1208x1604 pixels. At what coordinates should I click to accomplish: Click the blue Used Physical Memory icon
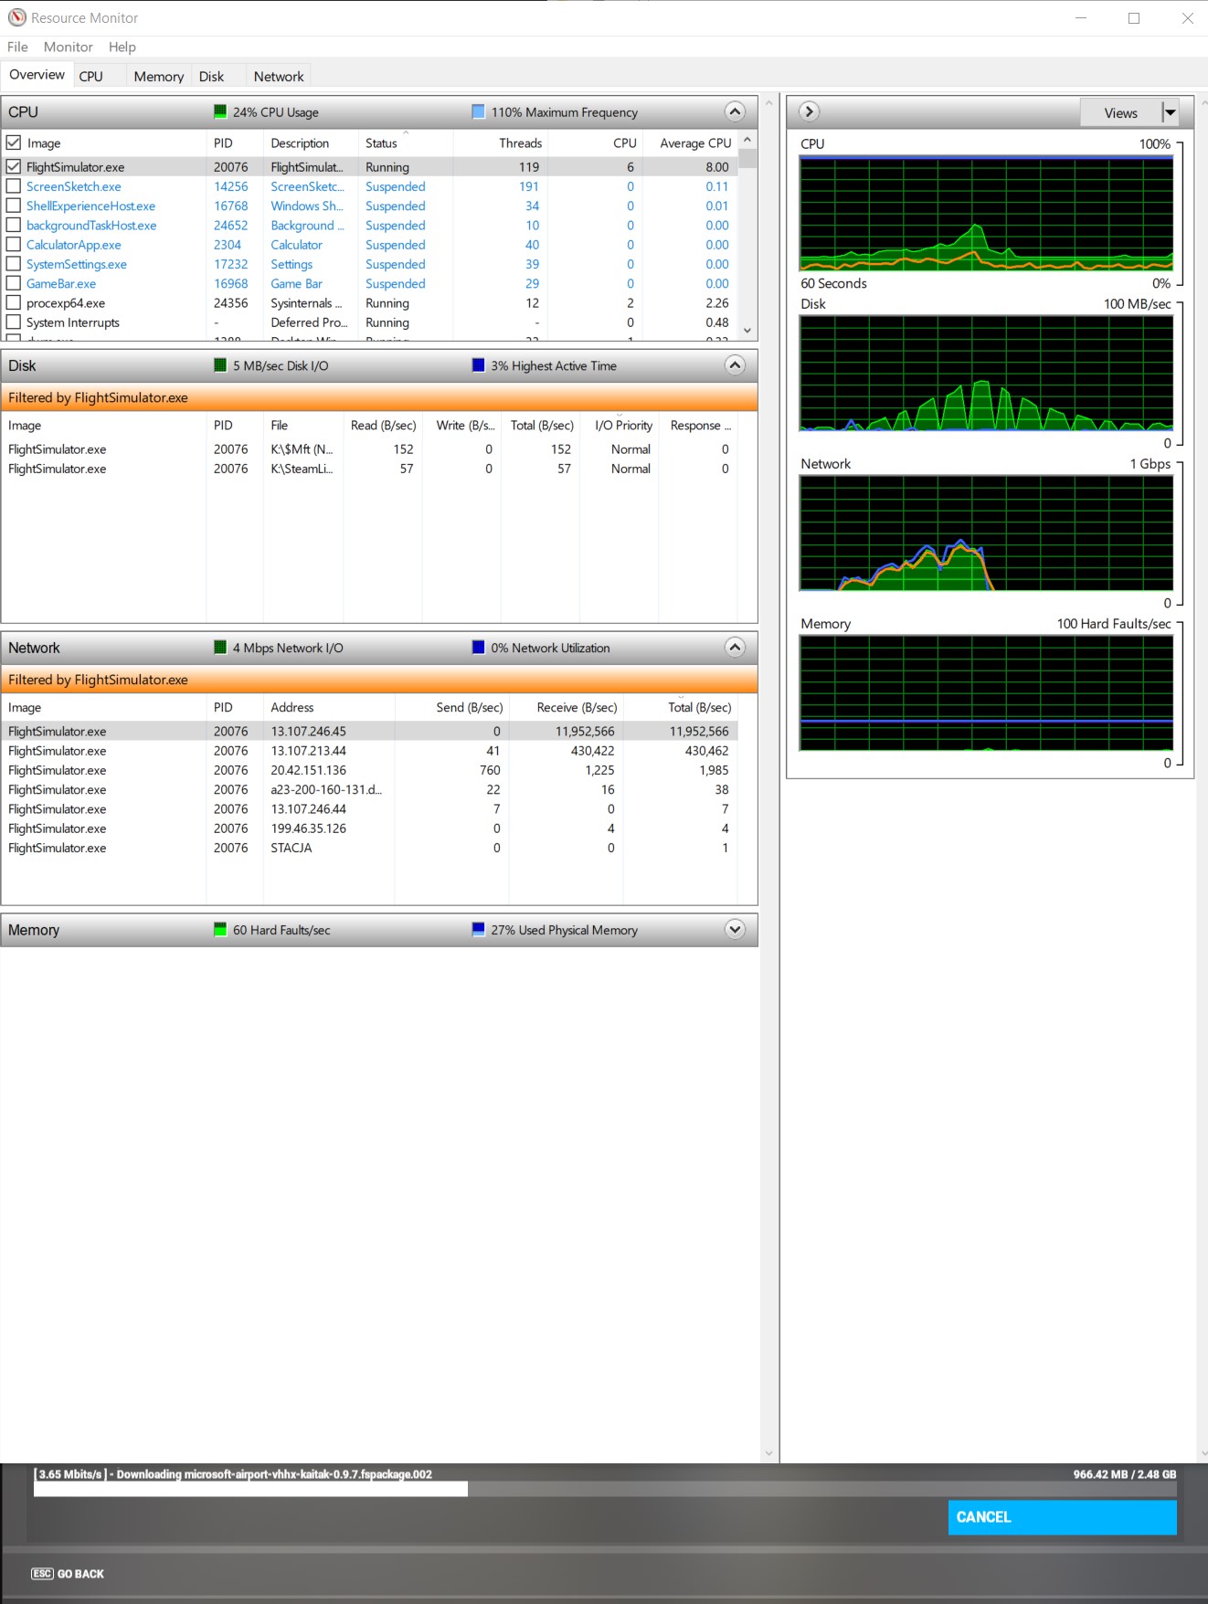click(x=478, y=930)
